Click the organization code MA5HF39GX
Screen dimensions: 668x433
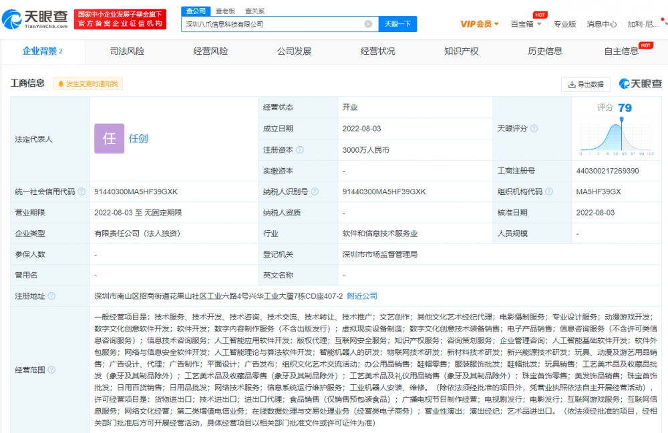tap(599, 192)
